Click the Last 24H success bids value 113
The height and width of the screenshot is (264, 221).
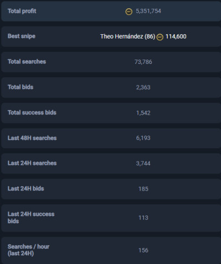click(x=143, y=218)
